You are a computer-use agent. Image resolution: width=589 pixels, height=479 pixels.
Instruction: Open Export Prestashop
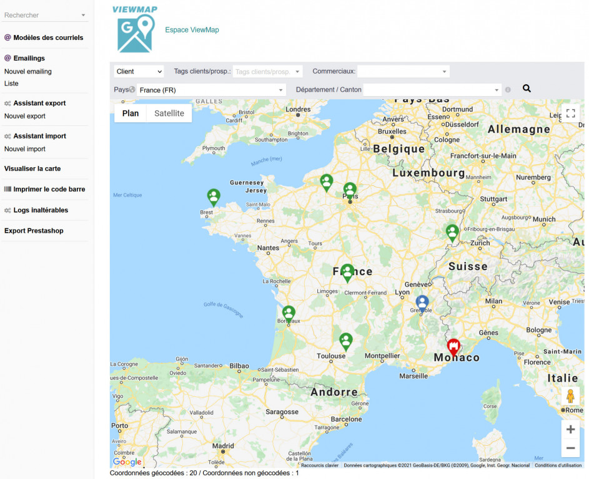pos(34,231)
